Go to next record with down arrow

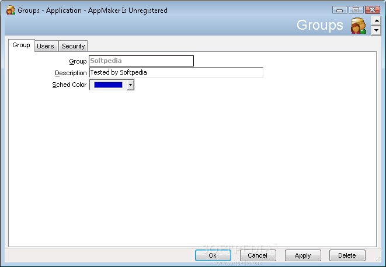(376, 30)
